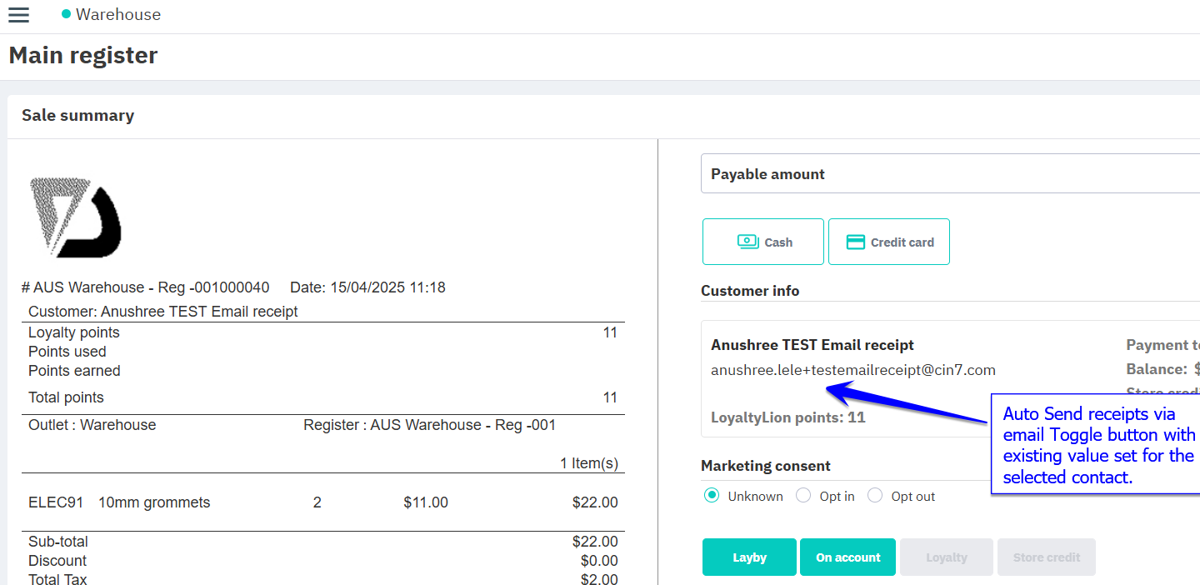Choose Credit card payment method
1200x585 pixels.
pyautogui.click(x=889, y=242)
